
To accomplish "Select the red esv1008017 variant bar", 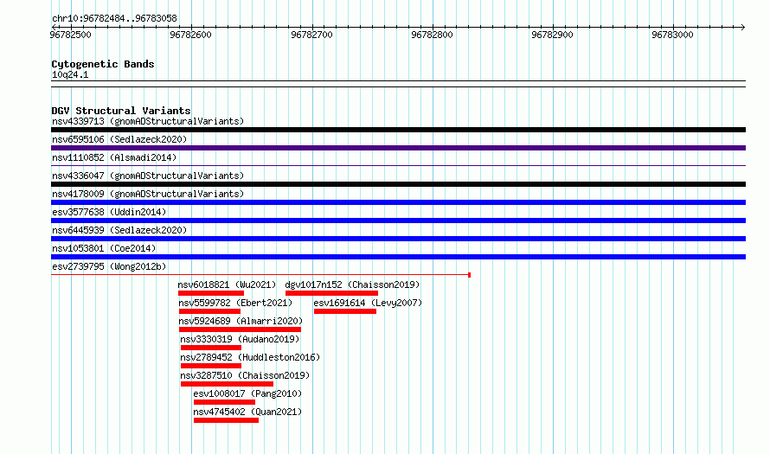I will 224,402.
